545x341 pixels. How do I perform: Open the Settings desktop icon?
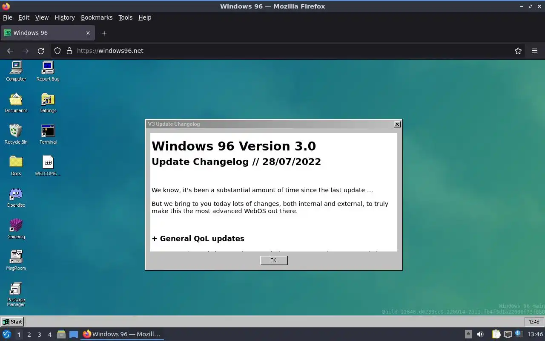pos(48,103)
